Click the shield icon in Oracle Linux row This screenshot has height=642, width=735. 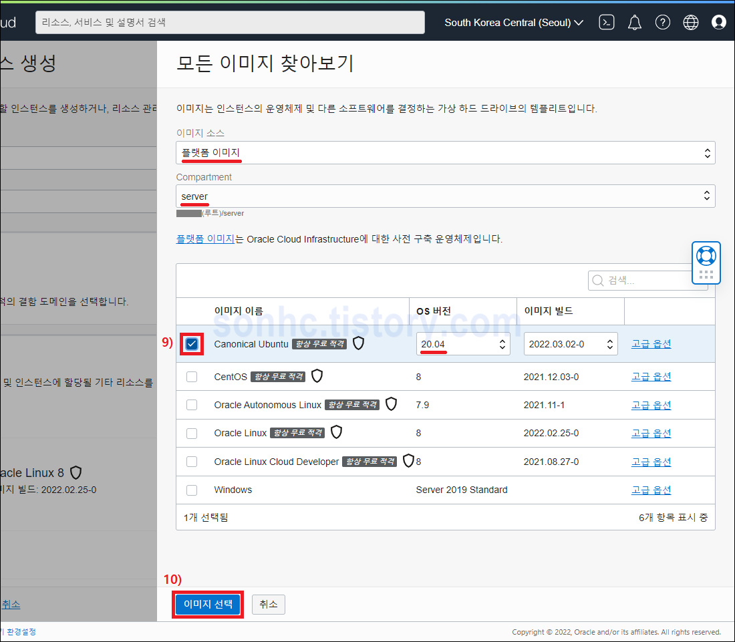point(337,432)
